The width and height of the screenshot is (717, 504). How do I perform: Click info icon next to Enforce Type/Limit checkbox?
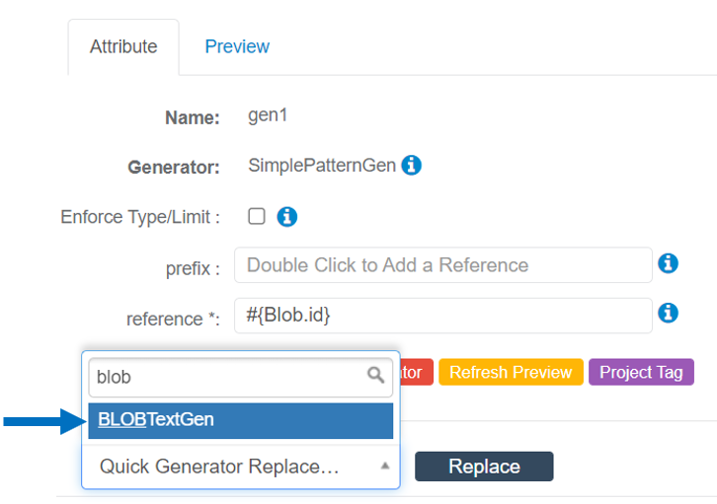[287, 217]
